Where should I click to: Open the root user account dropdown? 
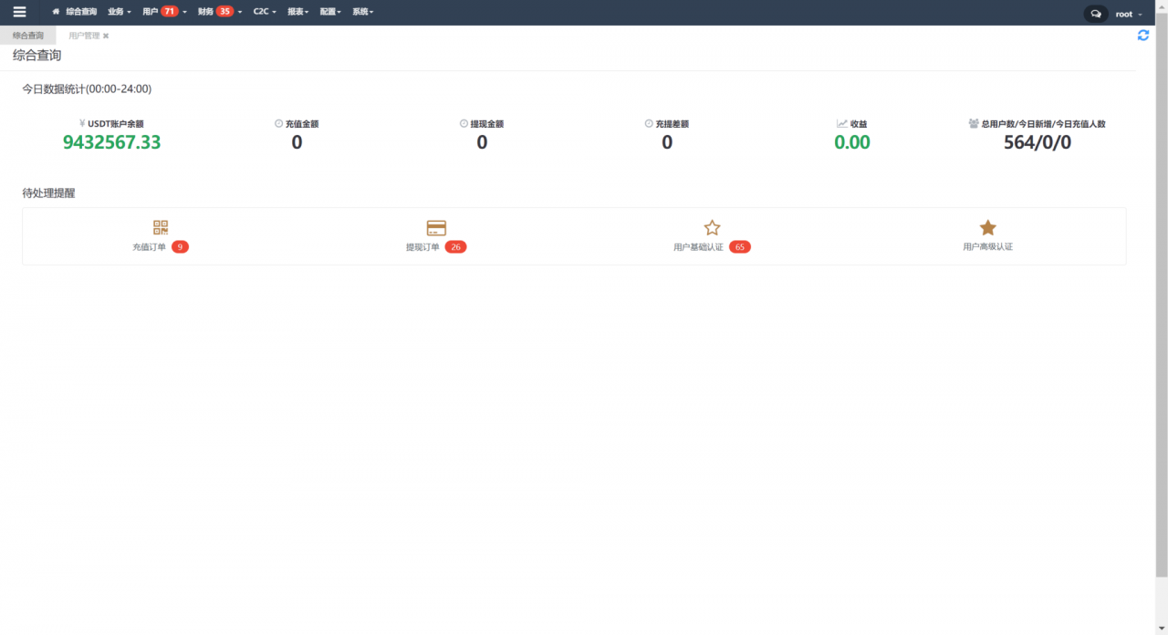tap(1128, 14)
